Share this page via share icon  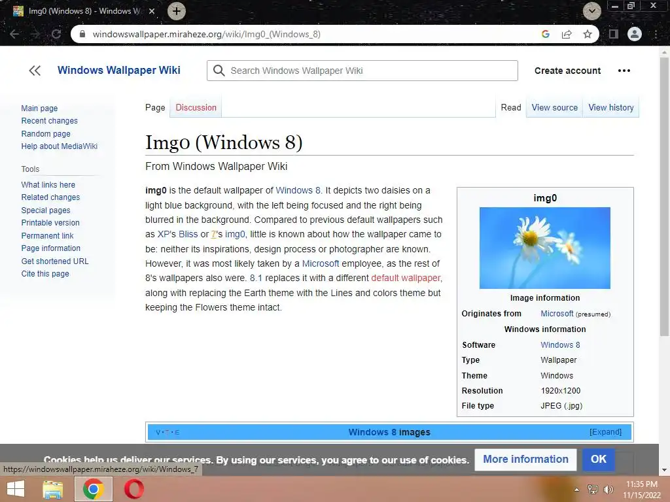pyautogui.click(x=567, y=34)
